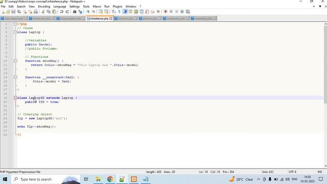Click the 'UTF-8' status bar entry
The image size is (327, 184).
click(x=292, y=172)
